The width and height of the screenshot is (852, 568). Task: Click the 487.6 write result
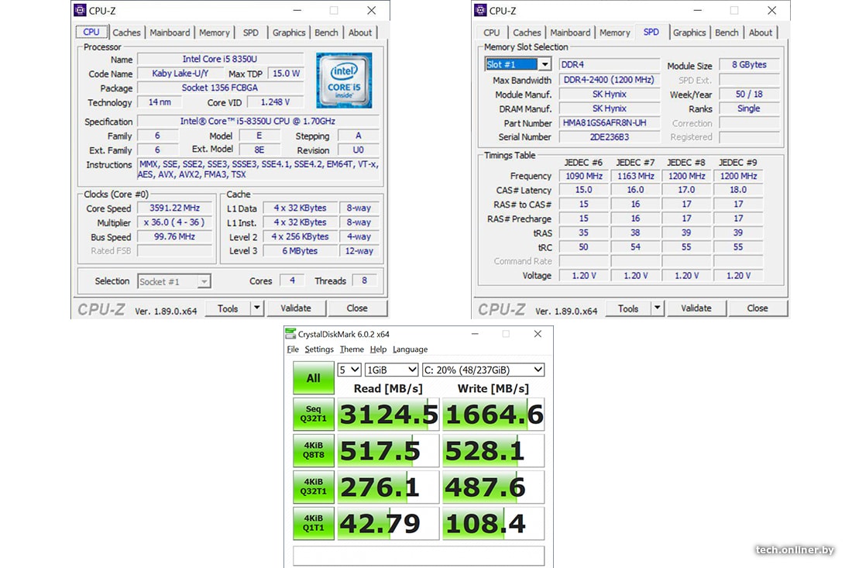(x=493, y=487)
